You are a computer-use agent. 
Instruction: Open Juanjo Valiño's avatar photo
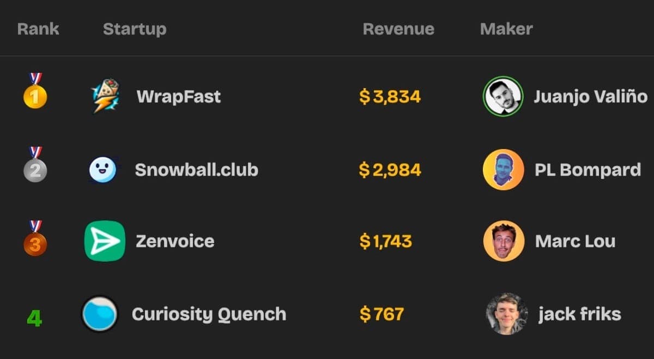tap(503, 96)
